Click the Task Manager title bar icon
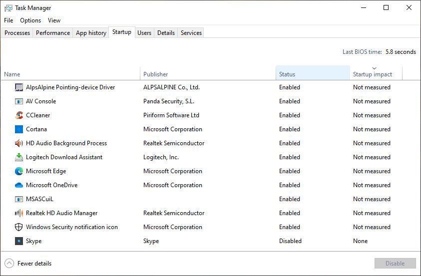The width and height of the screenshot is (421, 276). [8, 8]
